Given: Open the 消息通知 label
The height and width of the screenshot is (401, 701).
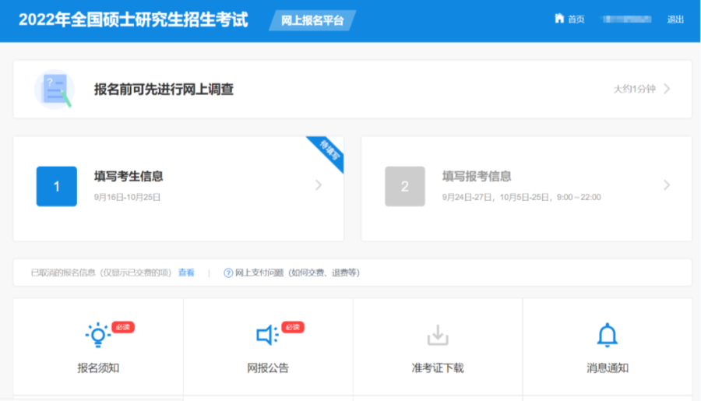Looking at the screenshot, I should click(607, 368).
